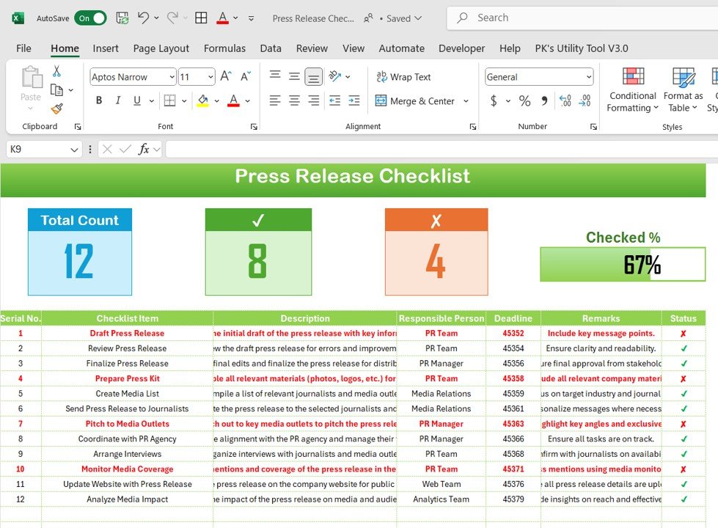Click the Undo arrow icon
Viewport: 718px width, 528px height.
(143, 18)
